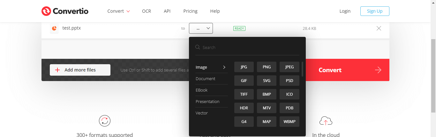Focus the format Search field
436x137 pixels.
click(247, 47)
